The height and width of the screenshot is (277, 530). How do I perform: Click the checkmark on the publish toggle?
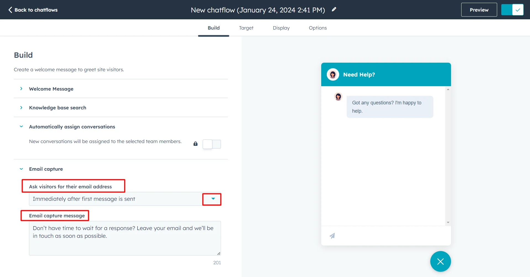pyautogui.click(x=518, y=10)
